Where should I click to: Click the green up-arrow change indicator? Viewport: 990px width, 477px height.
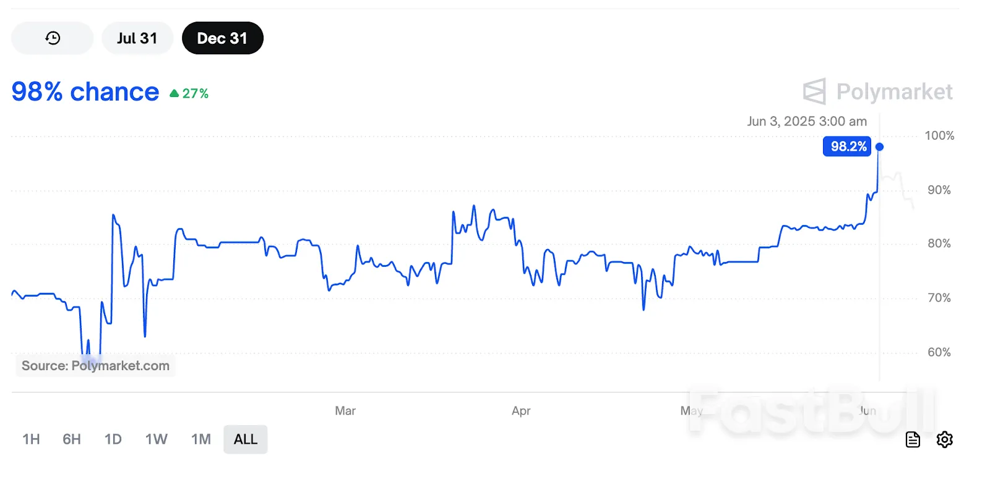(x=174, y=93)
